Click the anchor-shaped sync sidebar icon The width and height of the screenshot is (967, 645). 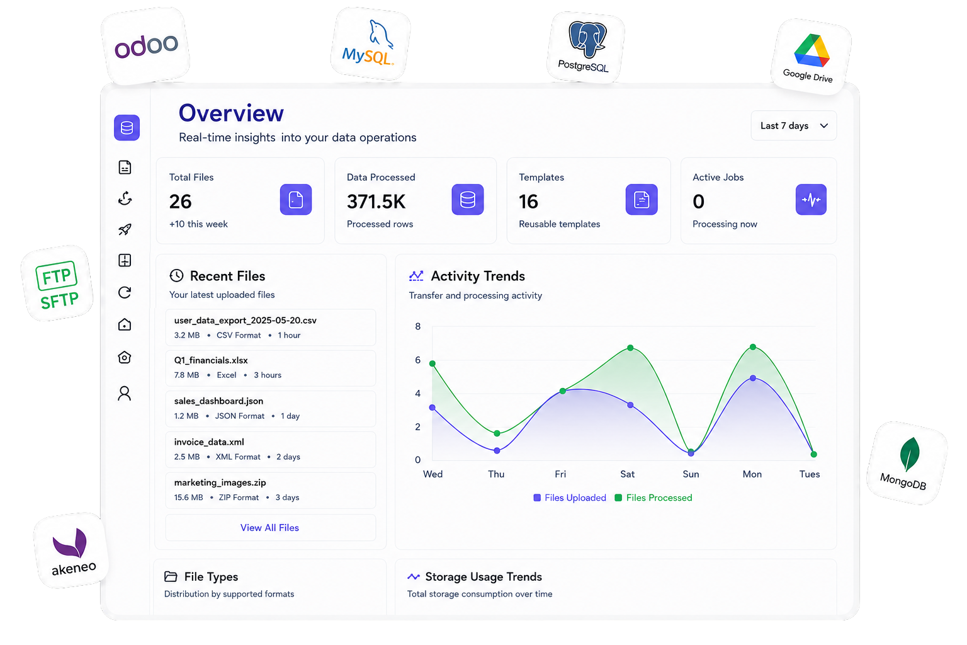click(x=125, y=198)
